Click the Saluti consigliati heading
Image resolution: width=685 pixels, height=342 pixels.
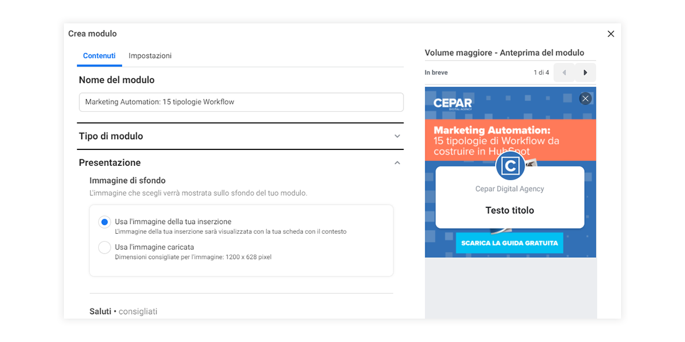point(123,311)
